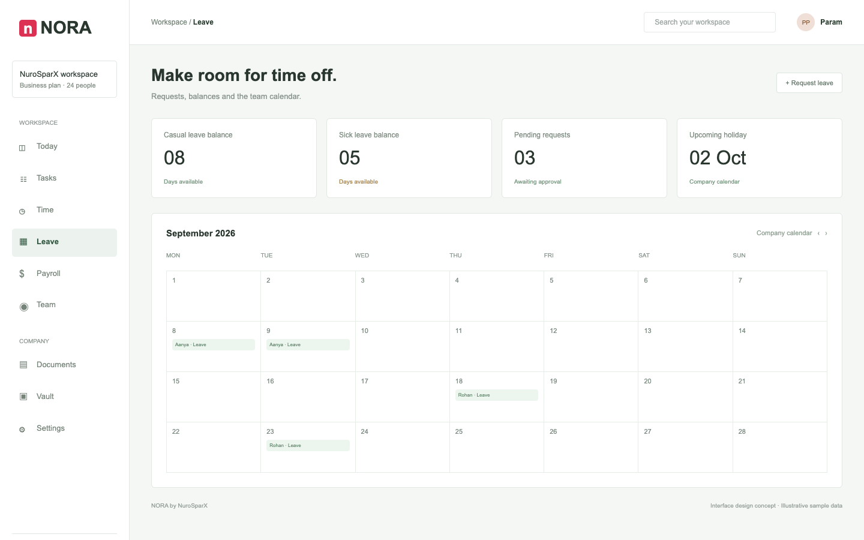This screenshot has height=540, width=864.
Task: Open Today via its sidebar icon
Action: click(x=22, y=148)
